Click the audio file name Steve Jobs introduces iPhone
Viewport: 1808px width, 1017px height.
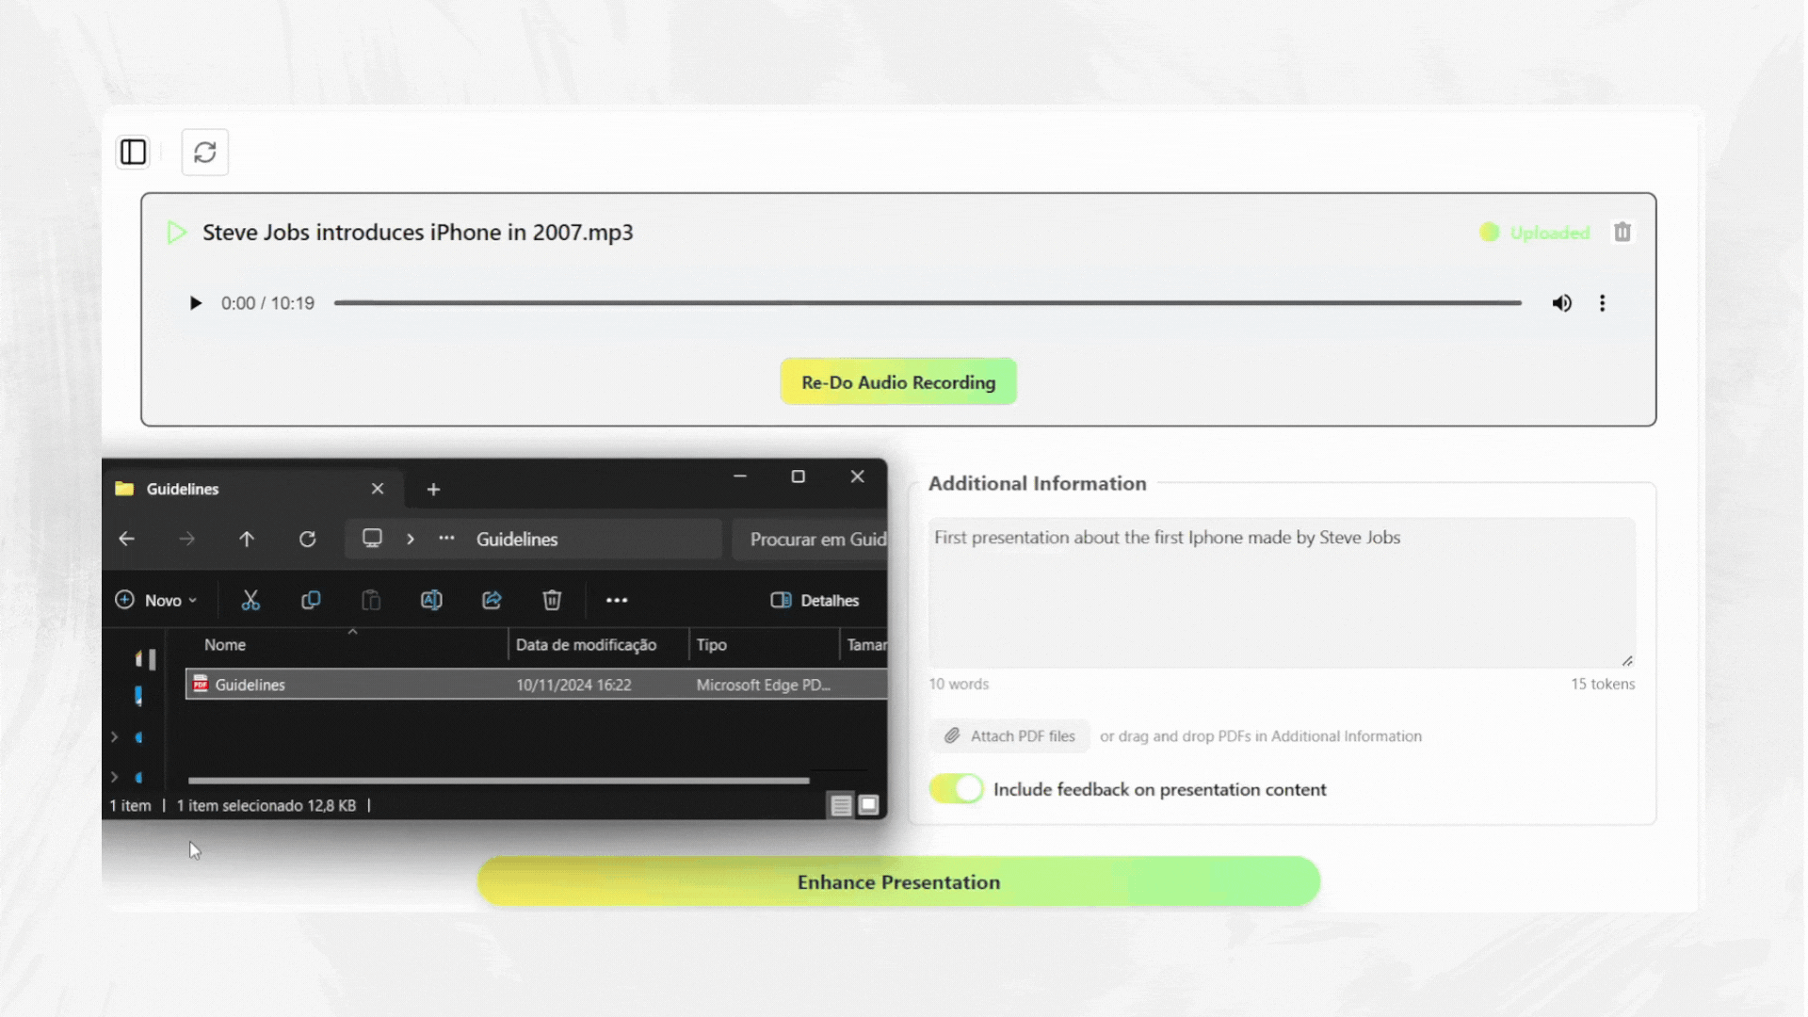(417, 233)
